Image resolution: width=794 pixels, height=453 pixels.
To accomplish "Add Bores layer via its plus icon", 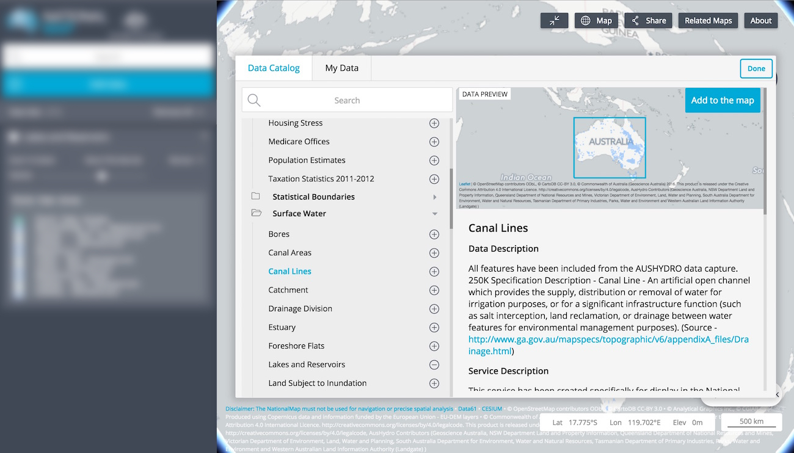I will click(434, 234).
